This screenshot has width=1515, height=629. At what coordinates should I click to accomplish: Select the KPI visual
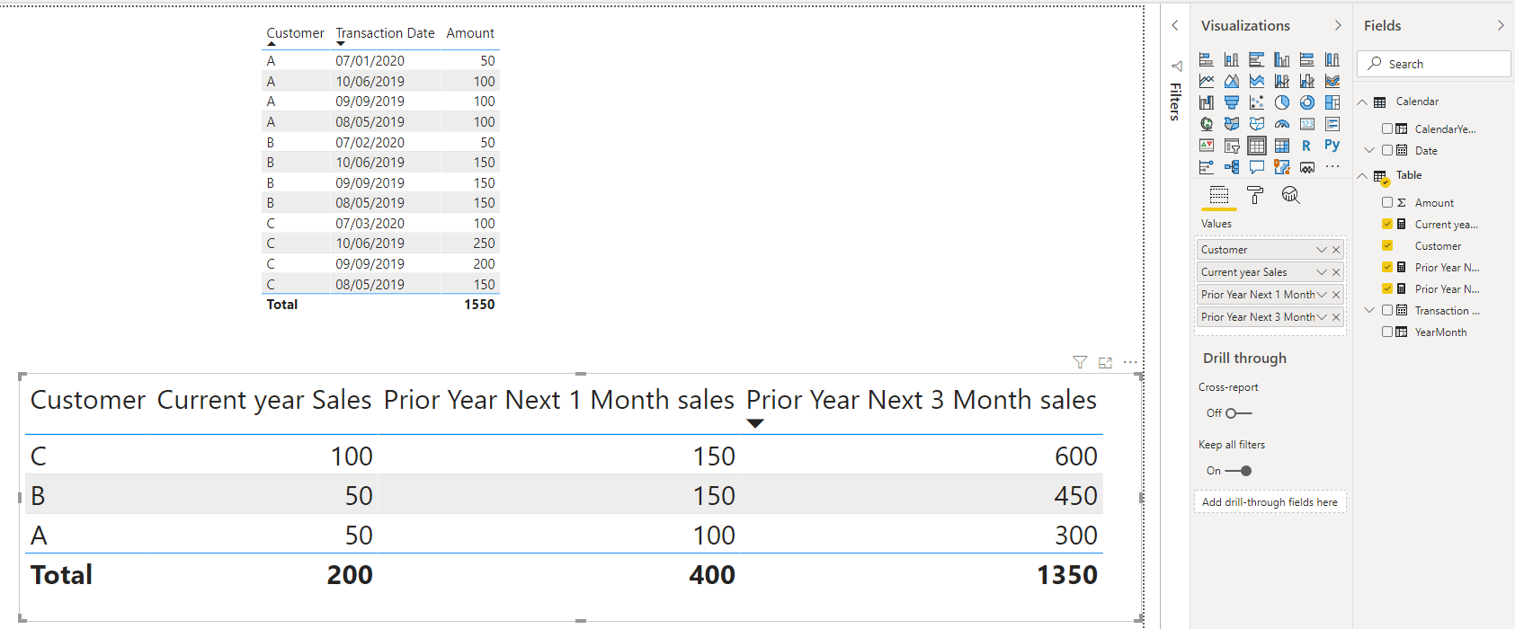1207,146
